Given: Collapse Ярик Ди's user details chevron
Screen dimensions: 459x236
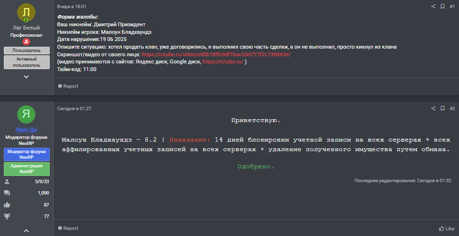Looking at the screenshot, I should pos(26,231).
